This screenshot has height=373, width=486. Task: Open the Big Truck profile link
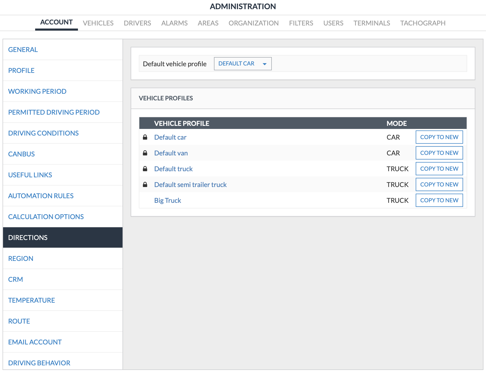pos(168,201)
